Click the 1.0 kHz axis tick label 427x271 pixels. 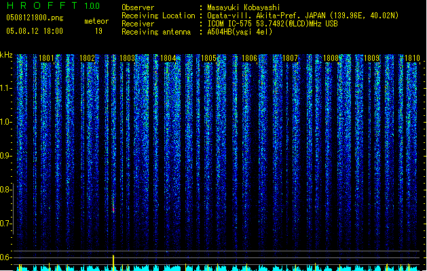(x=5, y=122)
